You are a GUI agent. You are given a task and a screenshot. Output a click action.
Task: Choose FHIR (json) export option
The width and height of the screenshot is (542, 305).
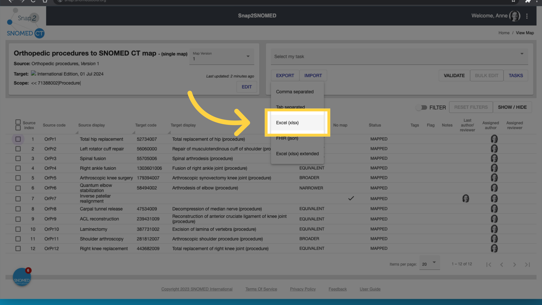297,138
